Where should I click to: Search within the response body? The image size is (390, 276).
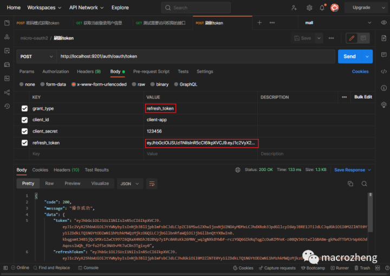[364, 183]
